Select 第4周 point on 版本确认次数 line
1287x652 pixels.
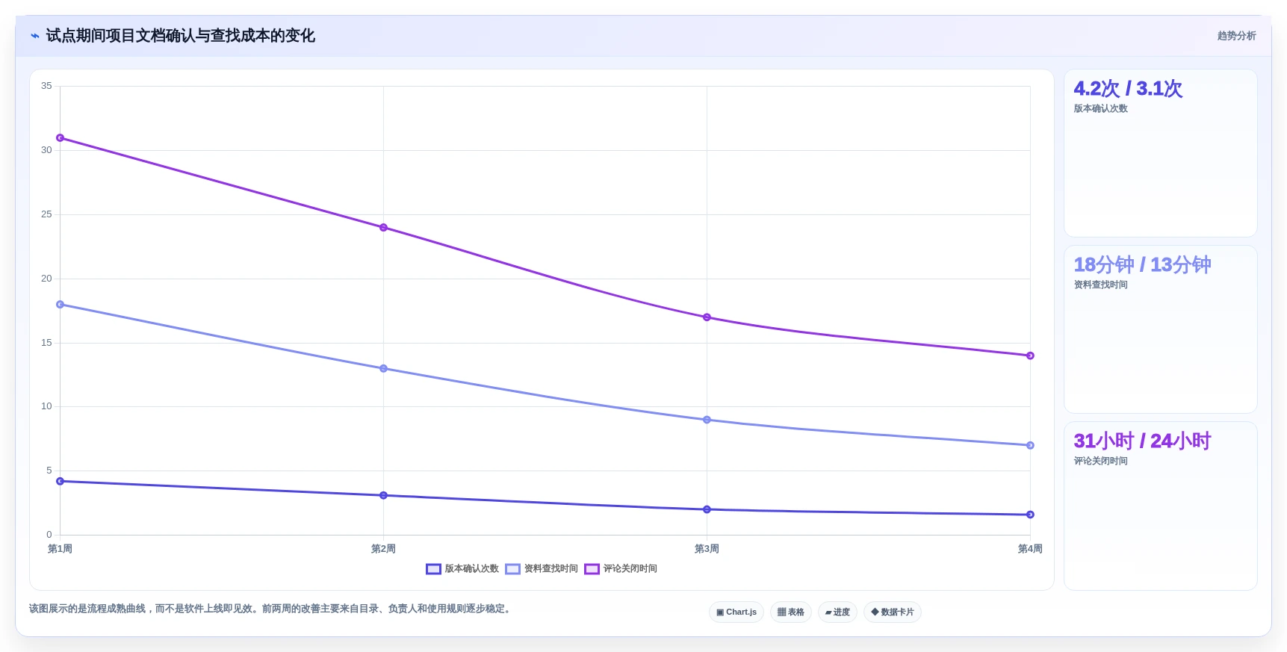point(1030,515)
